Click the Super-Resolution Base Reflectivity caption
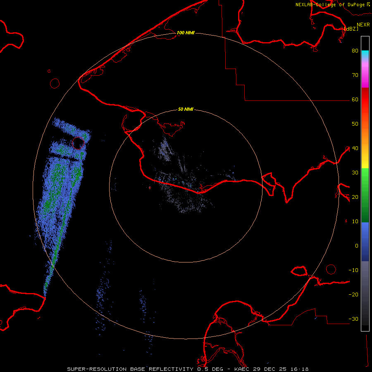This screenshot has height=372, width=372. (130, 369)
